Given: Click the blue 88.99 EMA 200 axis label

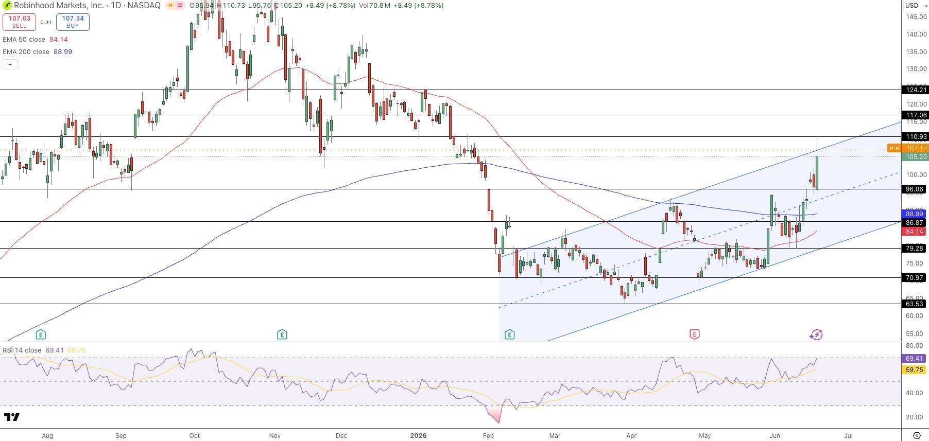Looking at the screenshot, I should point(915,214).
